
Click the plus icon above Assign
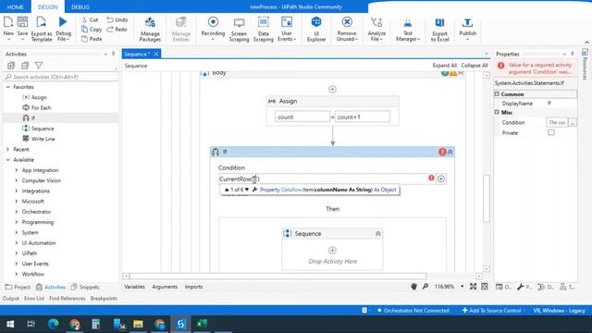332,89
